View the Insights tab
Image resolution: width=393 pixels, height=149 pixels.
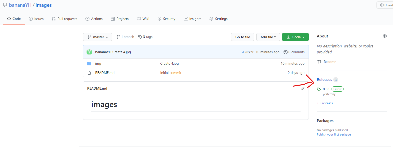pyautogui.click(x=192, y=19)
